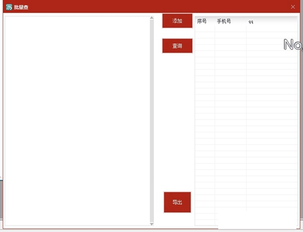Screen dimensions: 303x232
Task: Run the lookup with the 查询 button
Action: (x=177, y=46)
